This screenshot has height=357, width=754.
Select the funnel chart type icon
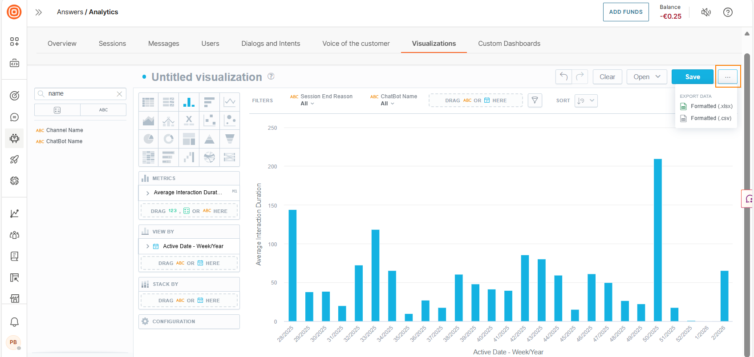pyautogui.click(x=230, y=139)
